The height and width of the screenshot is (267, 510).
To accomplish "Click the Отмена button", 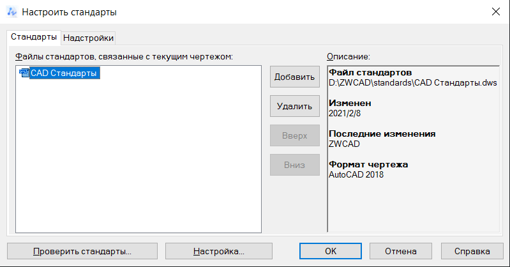I will click(401, 251).
